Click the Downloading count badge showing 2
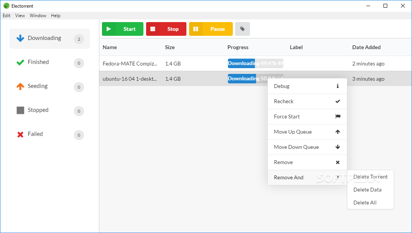Image resolution: width=412 pixels, height=233 pixels. 79,39
